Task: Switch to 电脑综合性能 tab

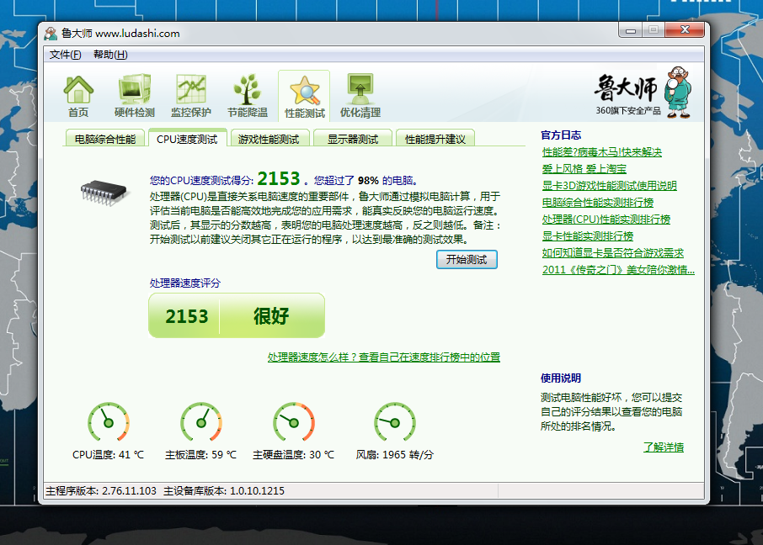Action: tap(104, 139)
